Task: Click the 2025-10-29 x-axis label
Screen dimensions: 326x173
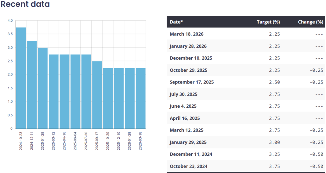Action: coord(108,141)
